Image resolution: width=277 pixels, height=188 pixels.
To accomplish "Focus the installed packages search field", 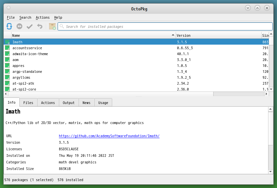I will [x=165, y=27].
